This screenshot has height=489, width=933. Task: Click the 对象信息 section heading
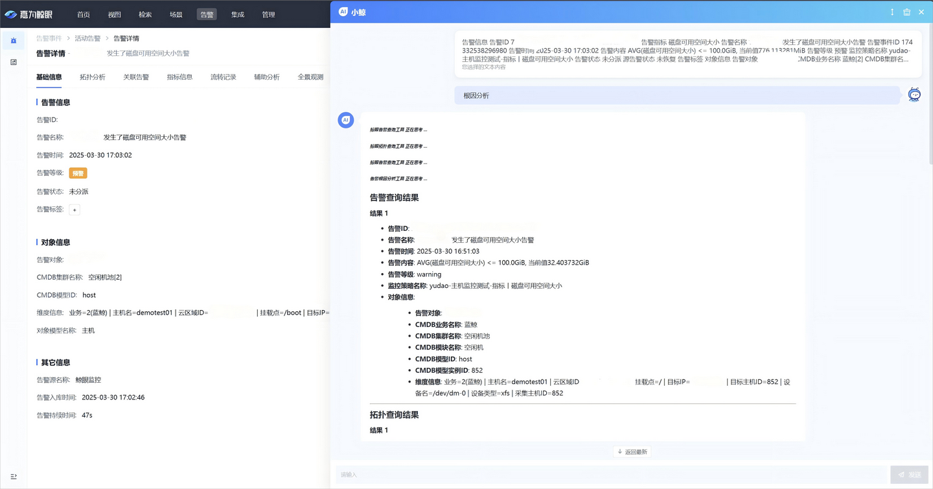[x=55, y=243]
